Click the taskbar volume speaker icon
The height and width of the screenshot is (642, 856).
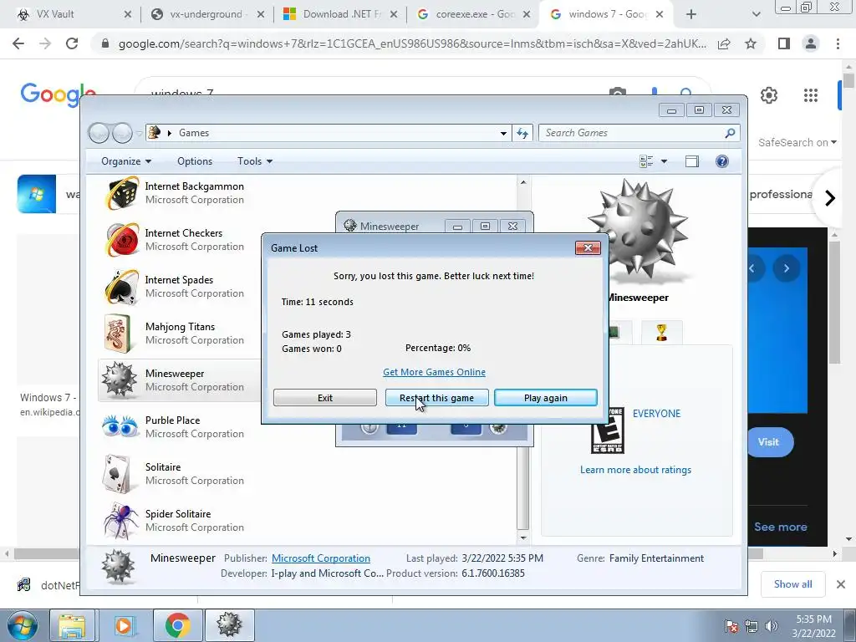click(772, 626)
